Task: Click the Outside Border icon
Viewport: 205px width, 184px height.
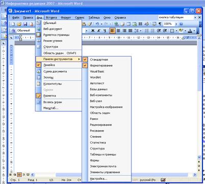Action: click(172, 30)
